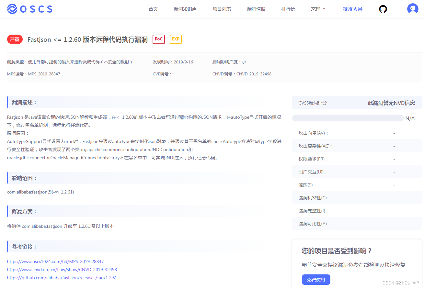Screen dimensions: 424x288
Task: Open 技术大会 link
Action: (x=353, y=9)
